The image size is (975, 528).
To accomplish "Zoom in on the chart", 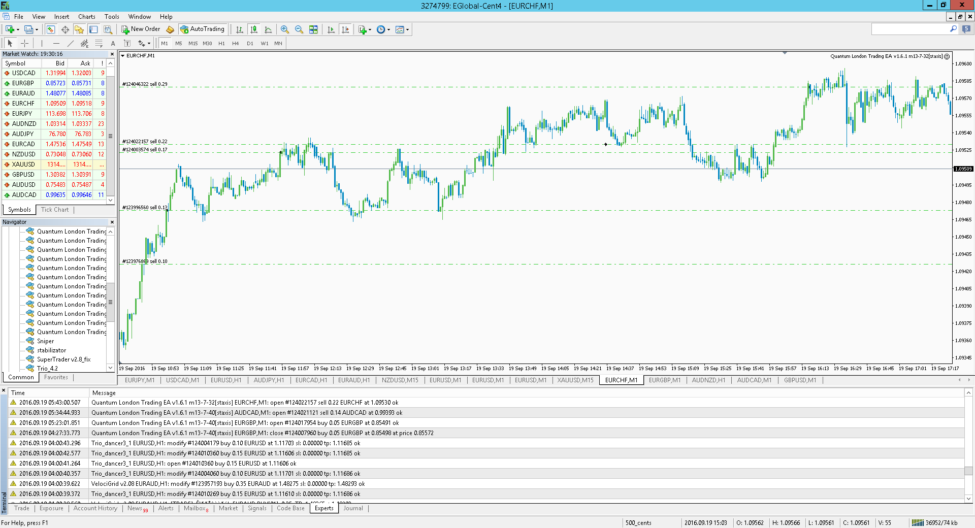I will tap(285, 29).
